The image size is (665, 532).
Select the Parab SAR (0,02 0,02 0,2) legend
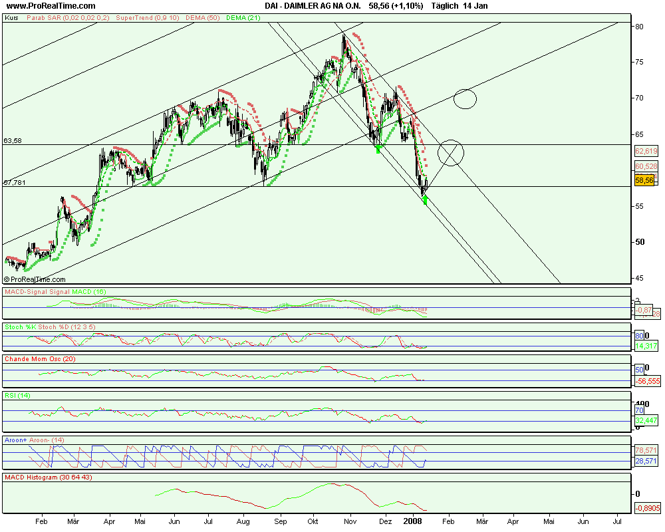pos(68,18)
